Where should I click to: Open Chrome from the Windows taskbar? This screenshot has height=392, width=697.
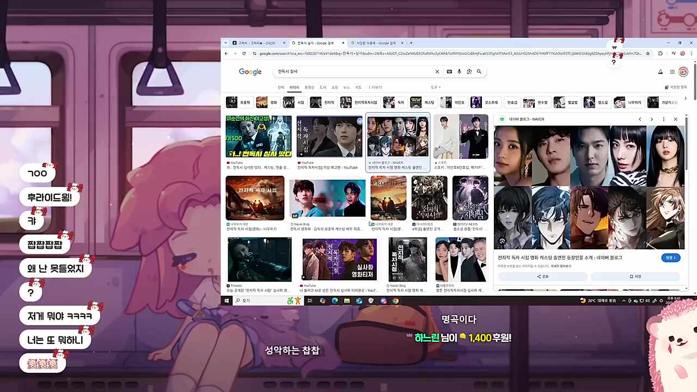(395, 301)
